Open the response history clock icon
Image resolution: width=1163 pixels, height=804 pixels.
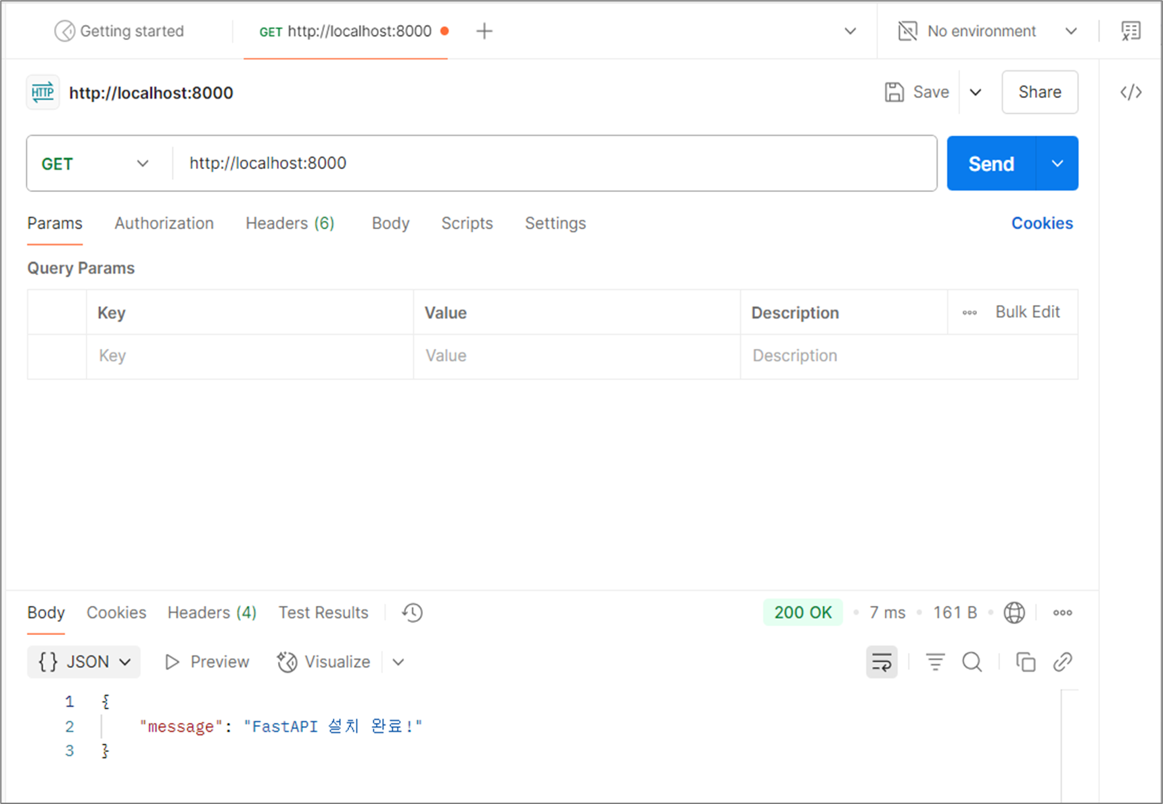(x=412, y=613)
